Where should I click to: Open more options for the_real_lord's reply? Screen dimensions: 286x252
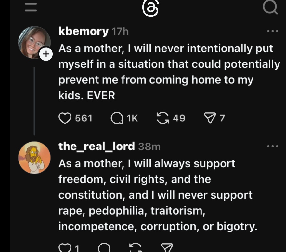click(272, 146)
